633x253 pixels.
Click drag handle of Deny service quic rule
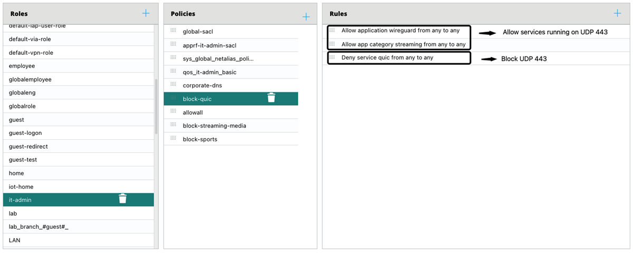point(332,57)
